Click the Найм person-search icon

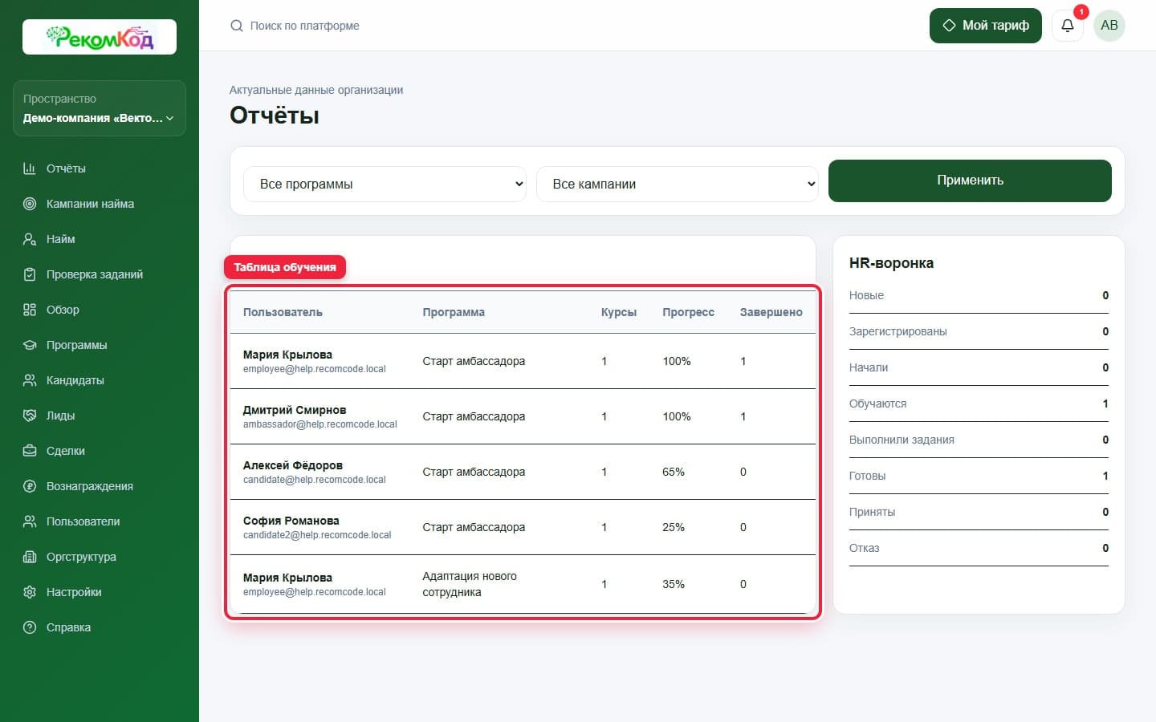[30, 239]
